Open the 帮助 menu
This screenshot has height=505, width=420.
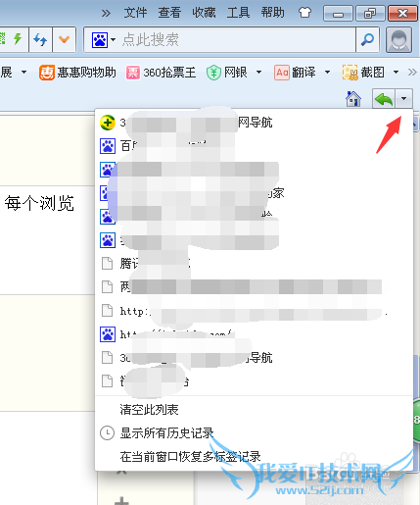point(272,13)
